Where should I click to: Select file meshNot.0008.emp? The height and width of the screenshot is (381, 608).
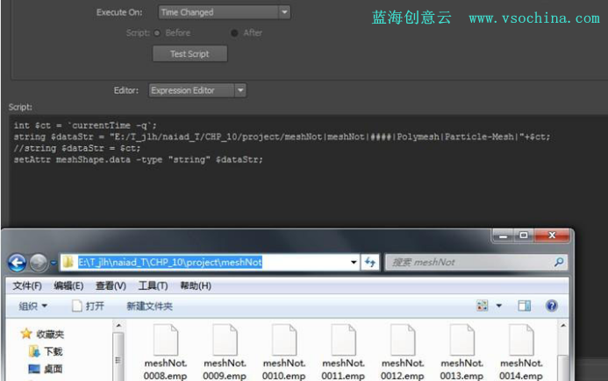166,352
